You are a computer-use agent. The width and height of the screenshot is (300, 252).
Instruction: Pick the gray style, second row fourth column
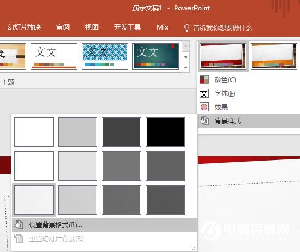(x=165, y=166)
